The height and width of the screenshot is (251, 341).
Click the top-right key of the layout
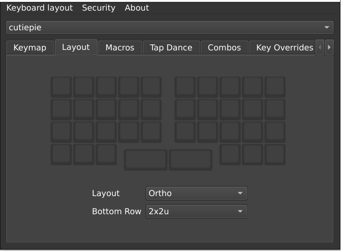(275, 87)
